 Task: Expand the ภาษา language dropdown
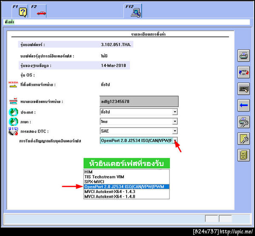point(175,122)
